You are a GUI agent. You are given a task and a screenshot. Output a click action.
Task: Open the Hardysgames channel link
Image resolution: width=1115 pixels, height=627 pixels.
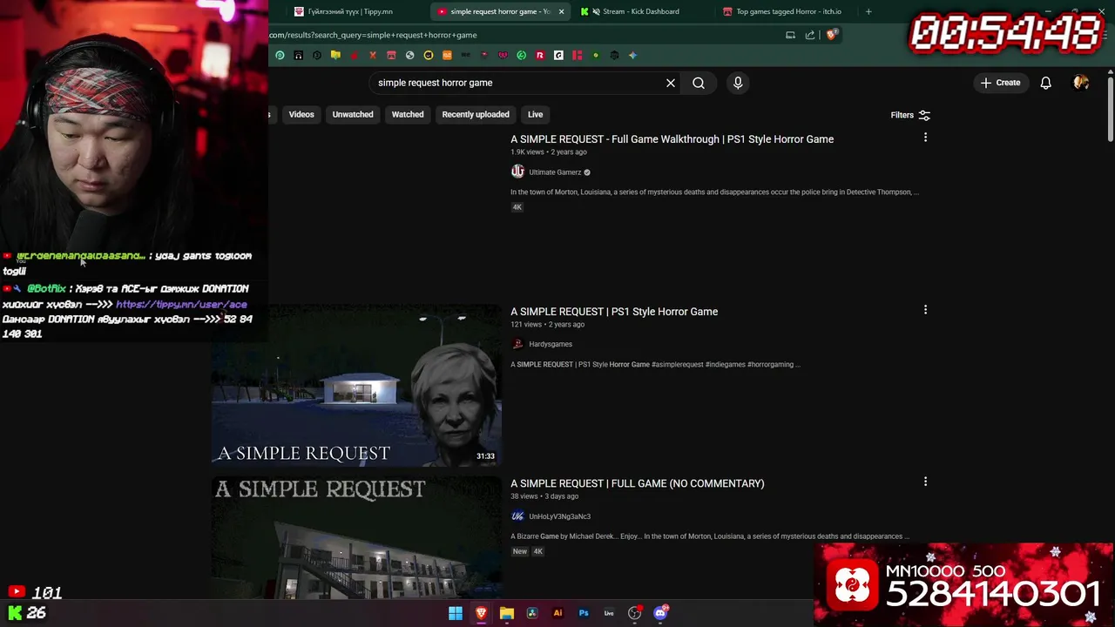[551, 344]
